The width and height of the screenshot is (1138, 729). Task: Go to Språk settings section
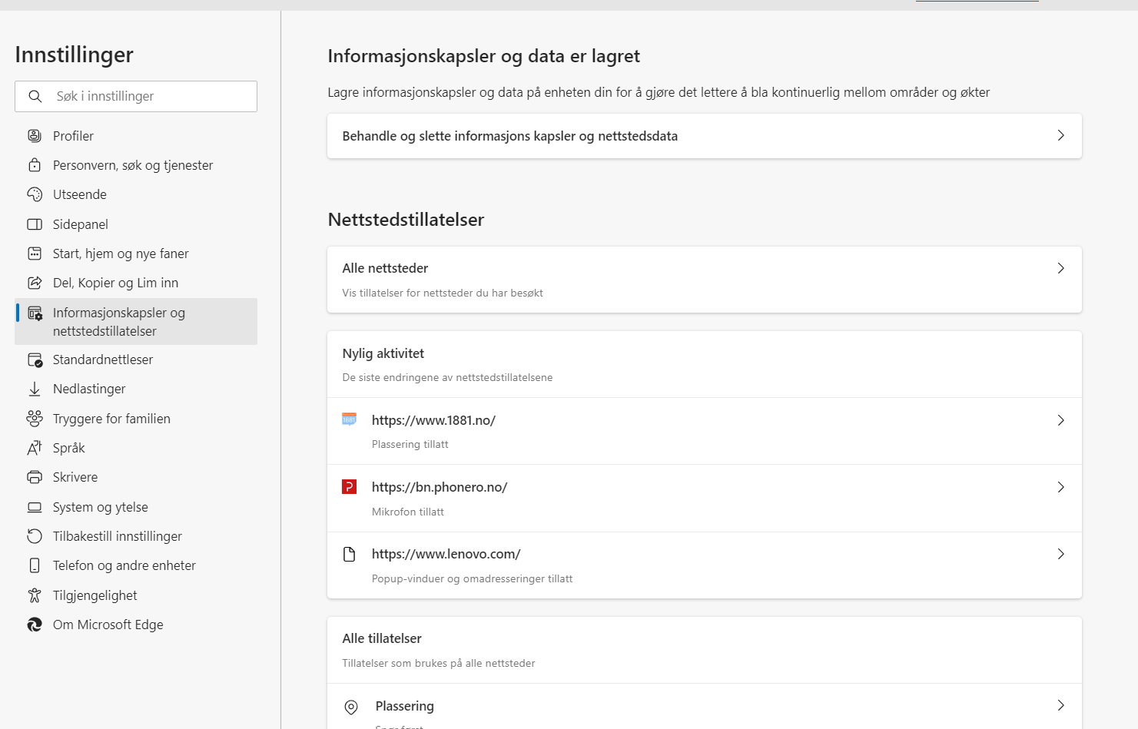pos(69,448)
